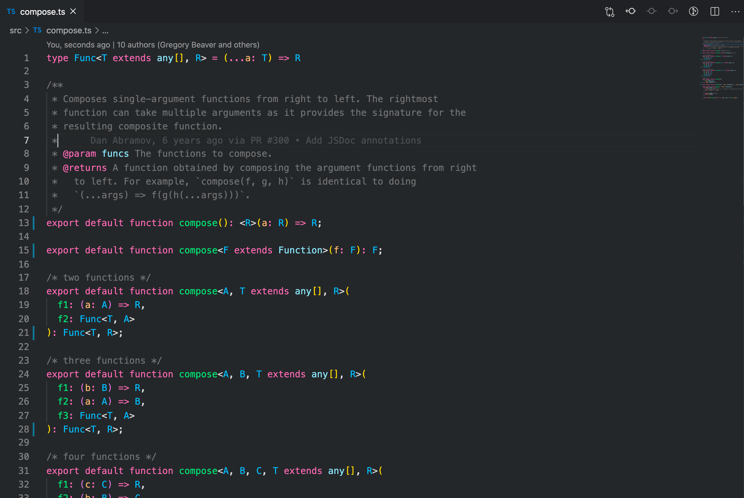Click line number 13 in gutter
The image size is (744, 498).
[23, 223]
